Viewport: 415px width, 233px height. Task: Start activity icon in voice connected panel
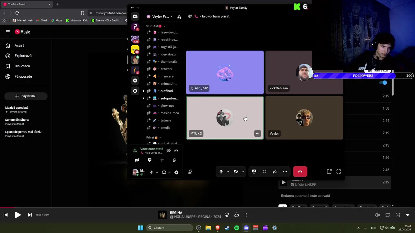pyautogui.click(x=162, y=160)
